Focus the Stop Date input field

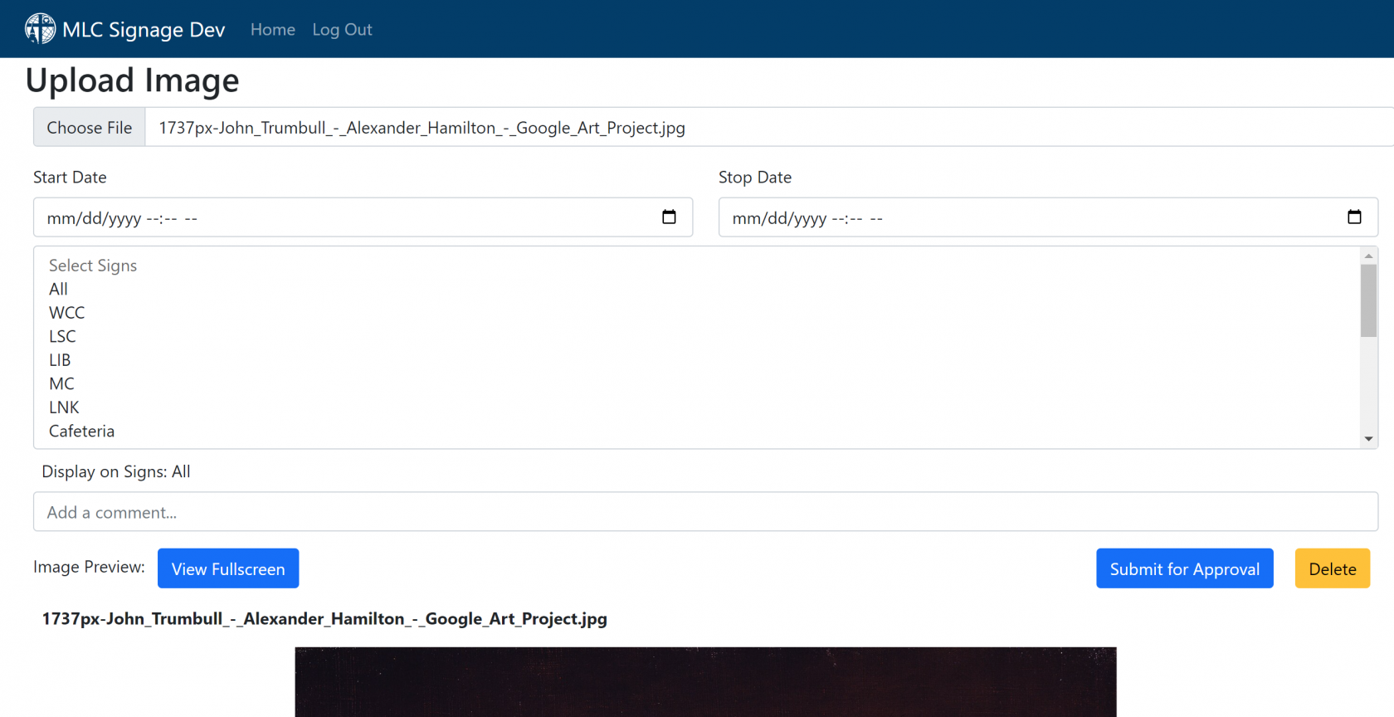click(1048, 217)
